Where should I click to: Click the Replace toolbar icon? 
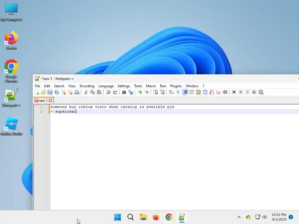(x=131, y=92)
